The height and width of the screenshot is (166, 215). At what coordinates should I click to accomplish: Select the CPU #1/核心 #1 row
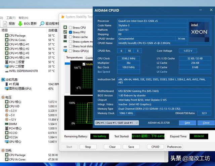[x=30, y=44]
